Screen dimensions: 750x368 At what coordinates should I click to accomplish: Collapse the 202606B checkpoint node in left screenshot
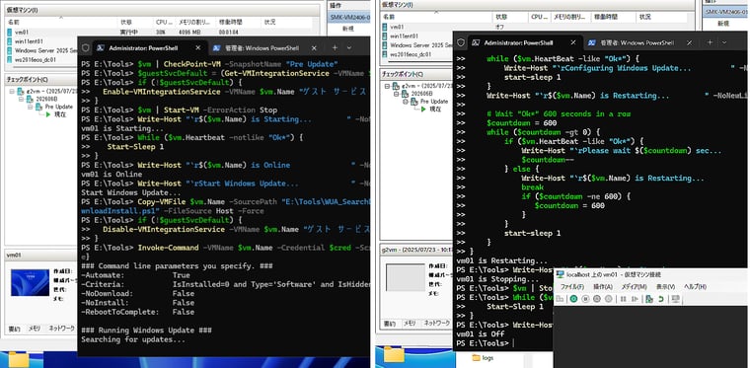[22, 99]
